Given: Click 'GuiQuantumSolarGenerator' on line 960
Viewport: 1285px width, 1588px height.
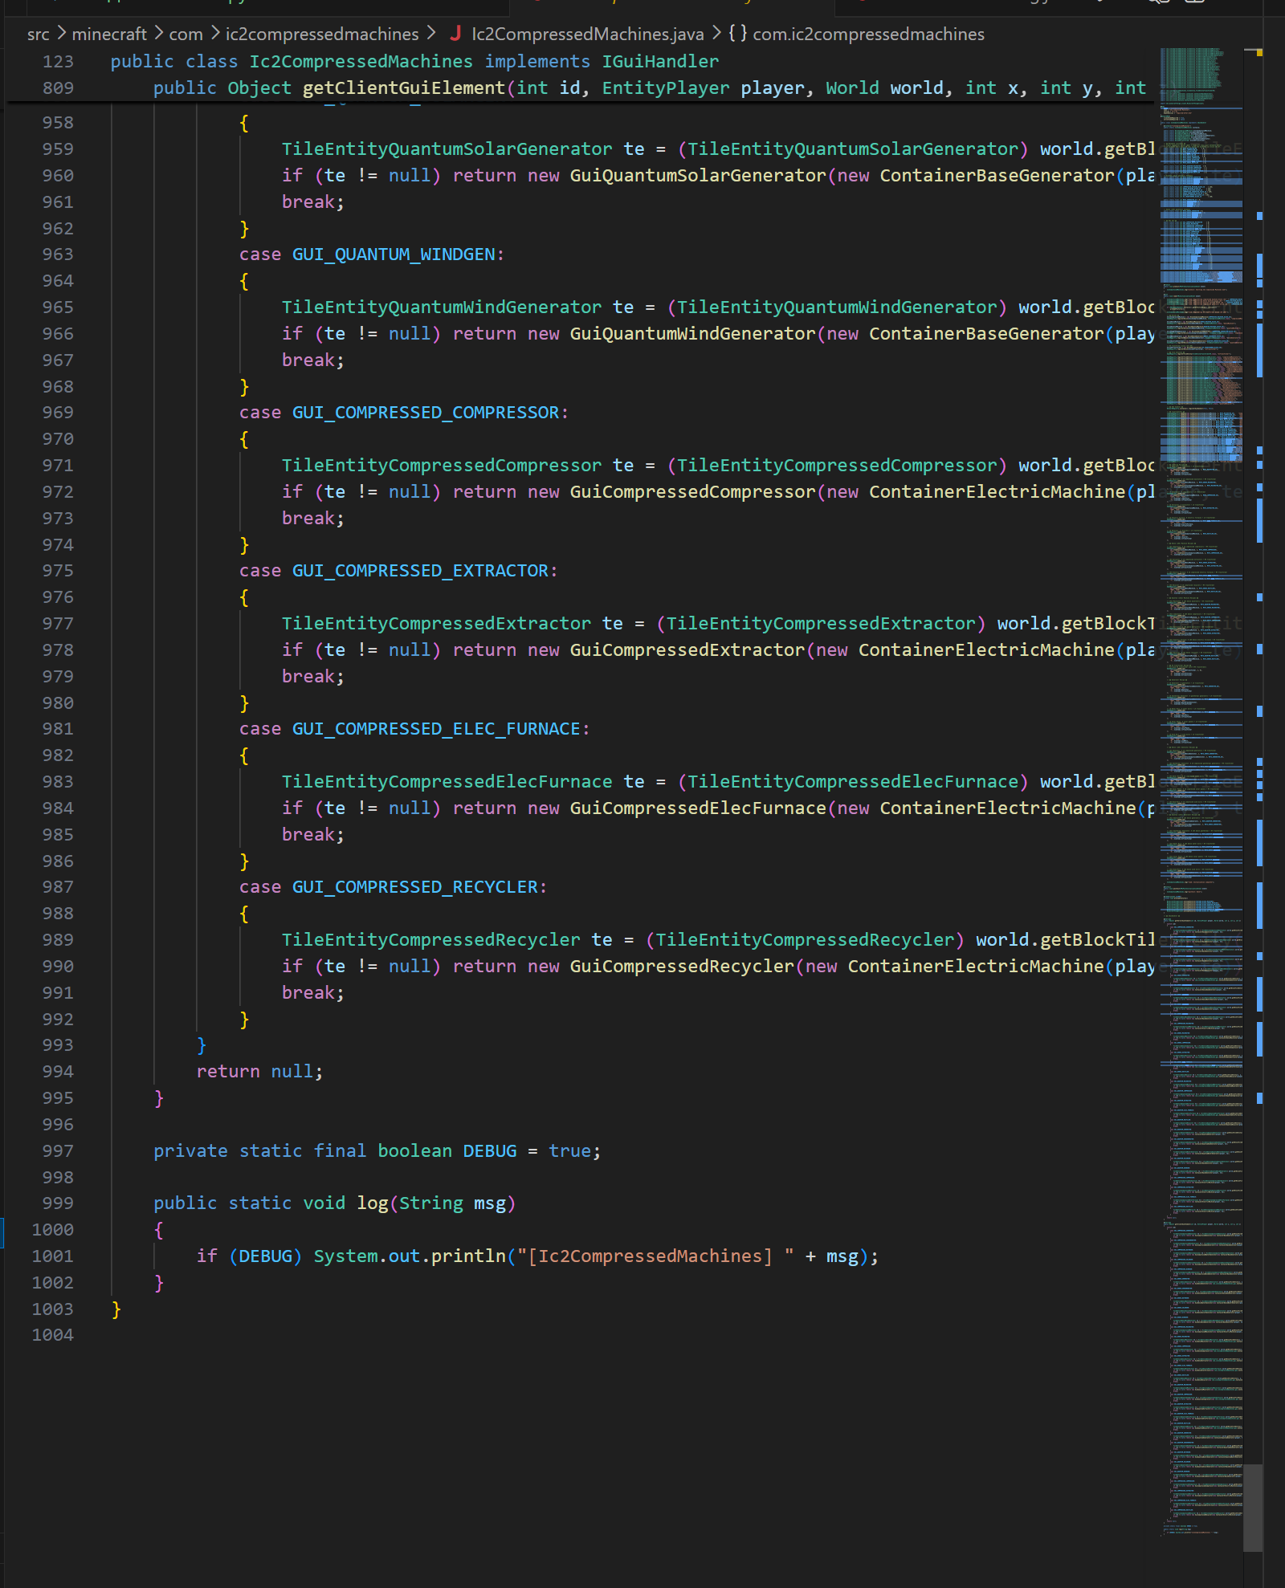Looking at the screenshot, I should [698, 176].
